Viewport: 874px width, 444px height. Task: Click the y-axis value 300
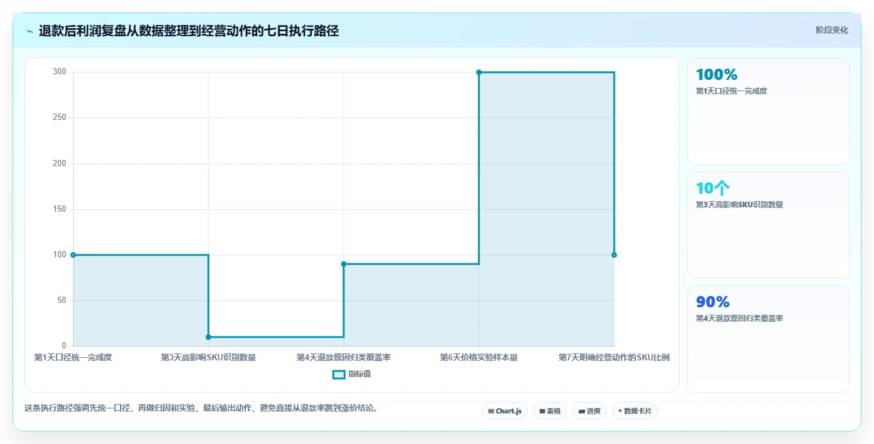(x=59, y=72)
